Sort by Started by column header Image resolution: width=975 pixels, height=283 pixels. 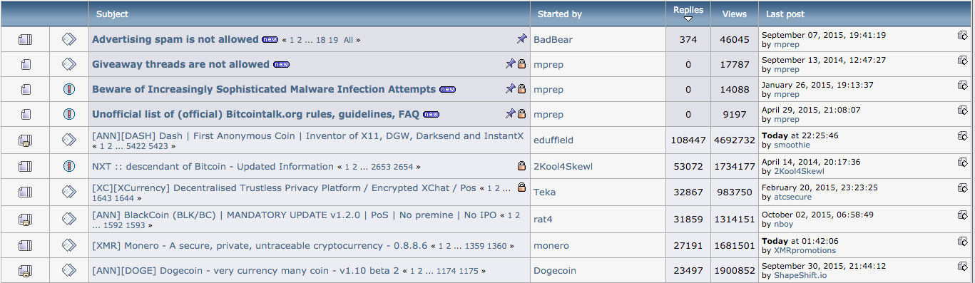(x=560, y=14)
